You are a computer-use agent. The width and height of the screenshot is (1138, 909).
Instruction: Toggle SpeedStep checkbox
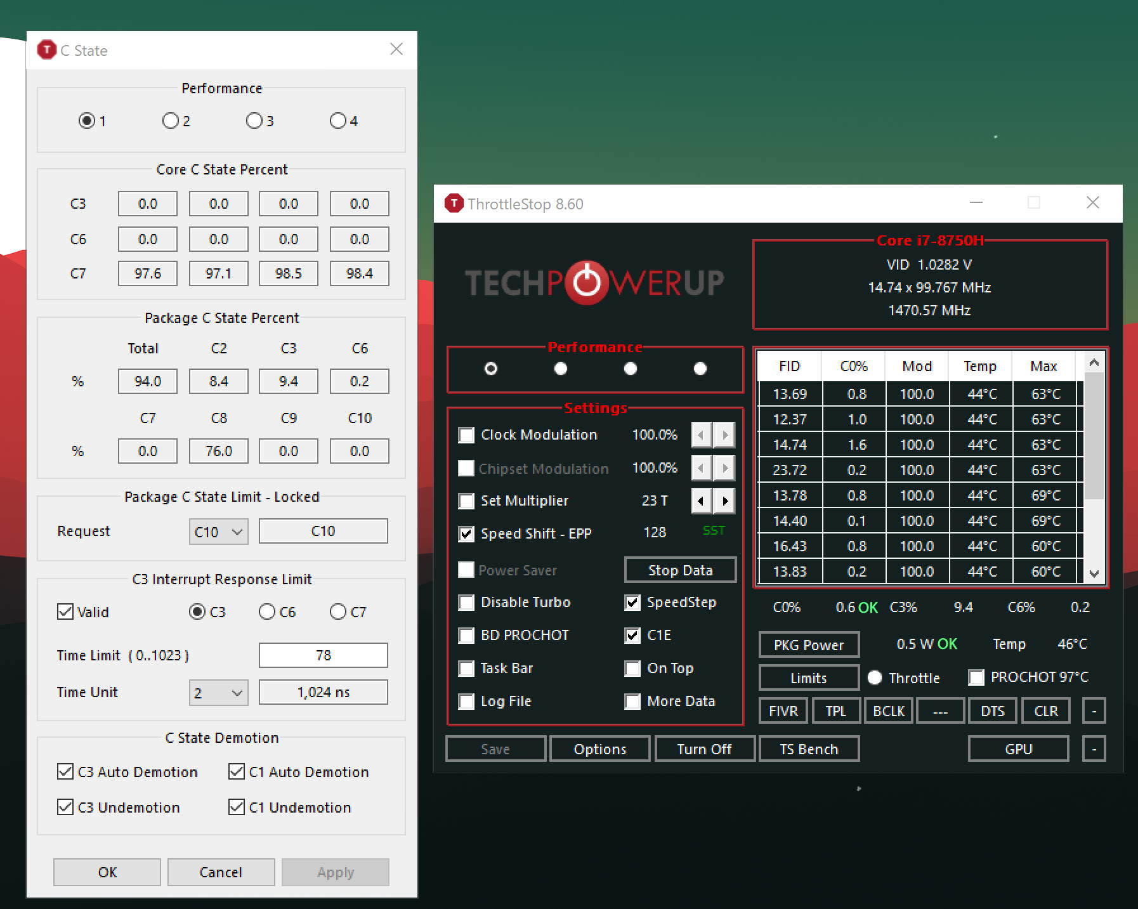coord(632,603)
